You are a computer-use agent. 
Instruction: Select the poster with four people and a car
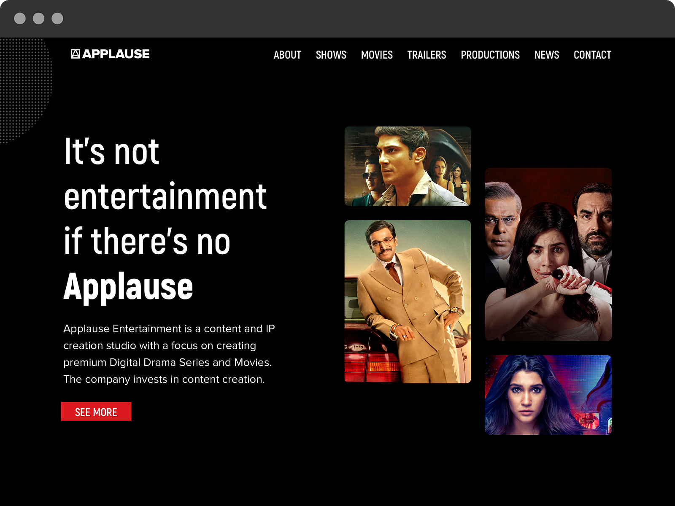(x=408, y=166)
